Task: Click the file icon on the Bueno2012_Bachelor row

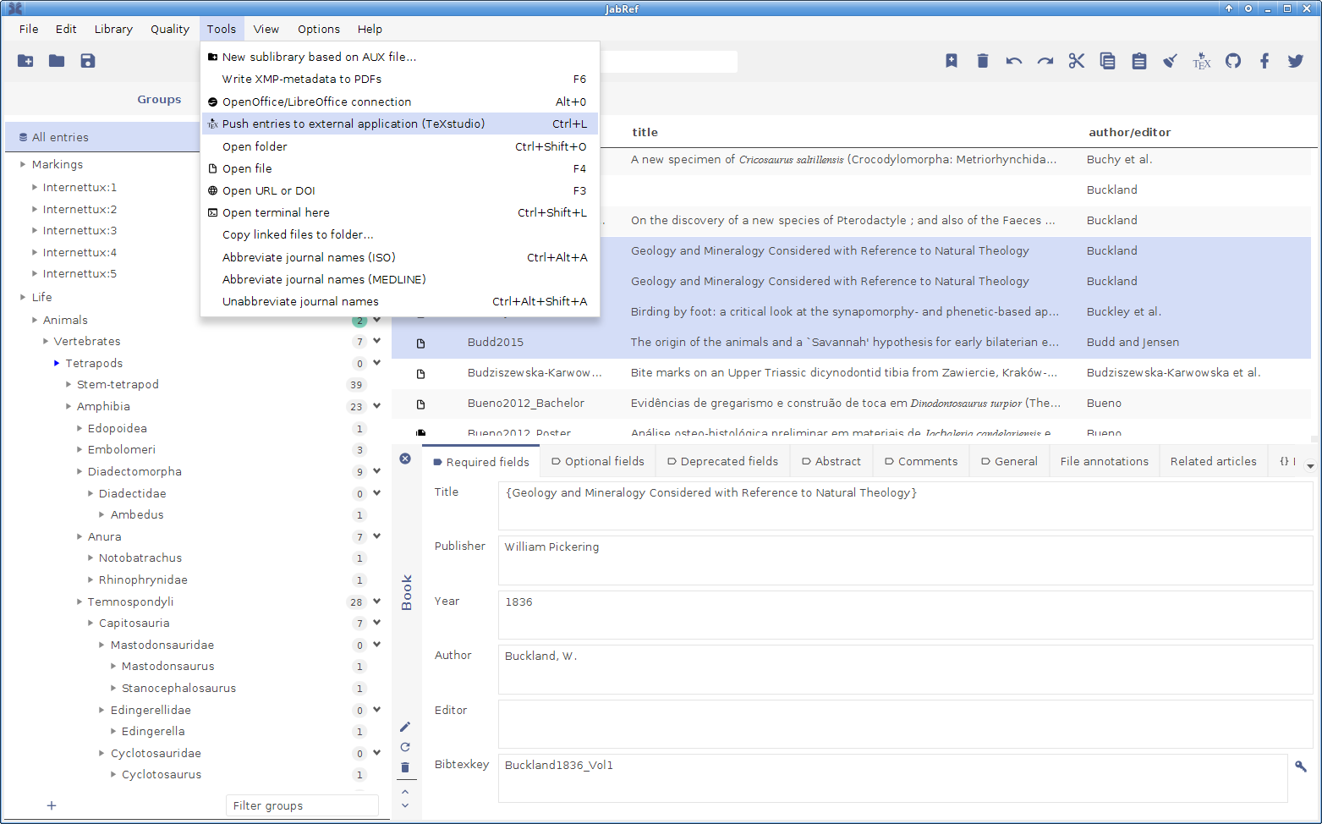Action: tap(420, 404)
